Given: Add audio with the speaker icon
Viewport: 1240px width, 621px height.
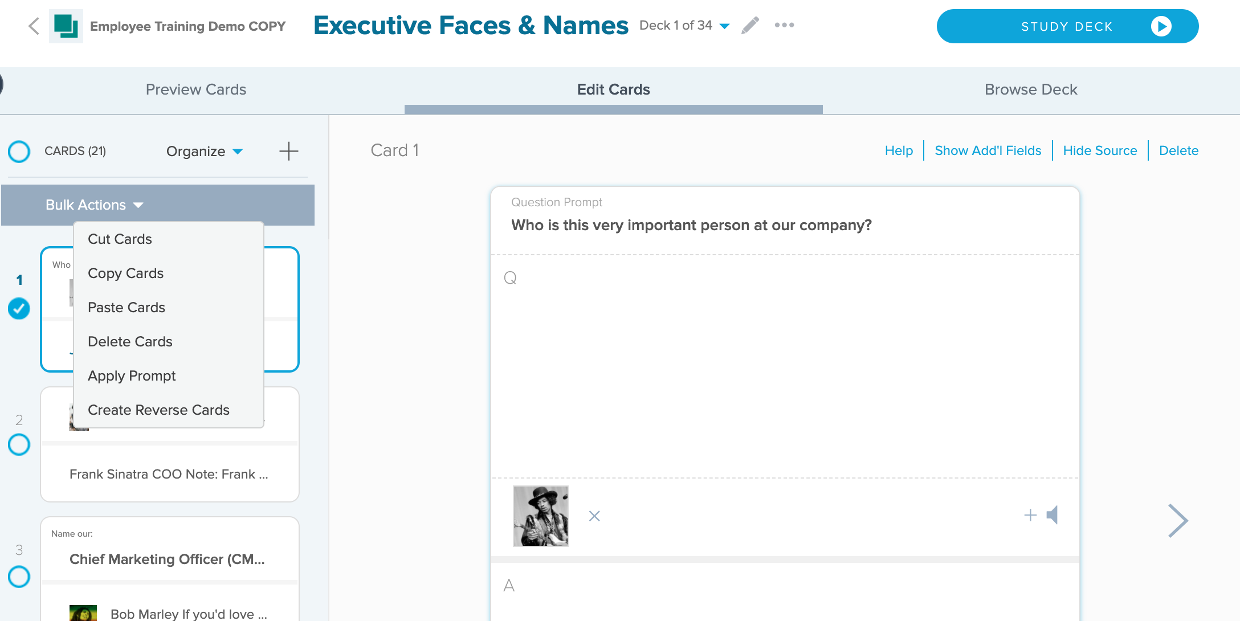Looking at the screenshot, I should (1053, 515).
